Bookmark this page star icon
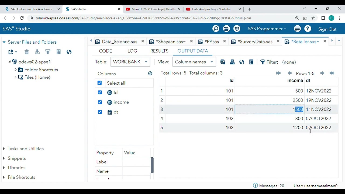345x194 pixels. click(x=313, y=18)
